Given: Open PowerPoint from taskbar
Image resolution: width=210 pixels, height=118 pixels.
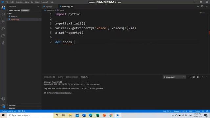Looking at the screenshot, I should (x=104, y=115).
